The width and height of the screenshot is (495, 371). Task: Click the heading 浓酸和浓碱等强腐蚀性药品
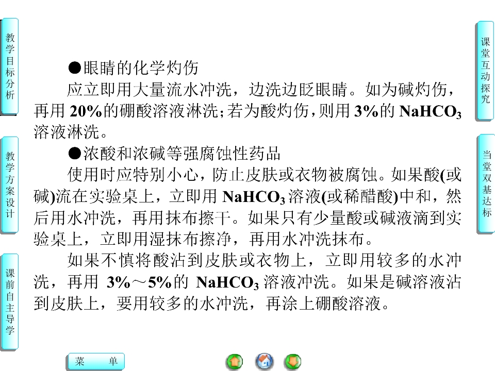coord(182,154)
